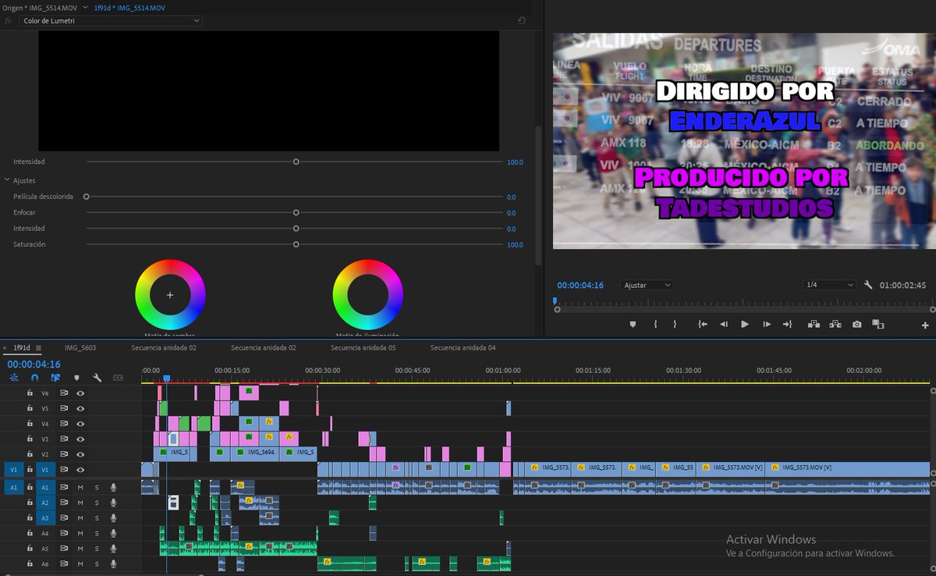Adjust the Película descolorida slider
This screenshot has width=936, height=576.
click(87, 197)
